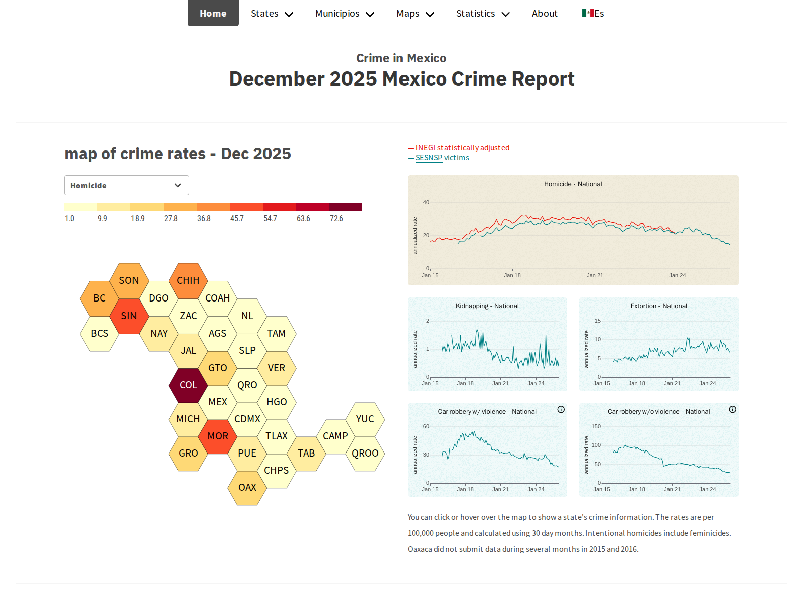Image resolution: width=803 pixels, height=602 pixels.
Task: Select the QRO hexagon on the map
Action: 247,385
